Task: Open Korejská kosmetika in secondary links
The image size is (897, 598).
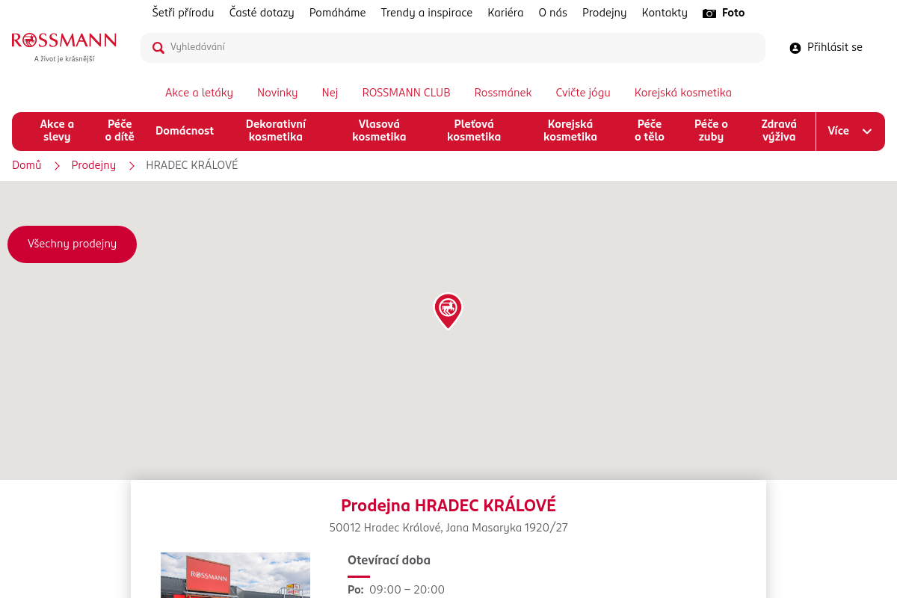Action: click(683, 93)
